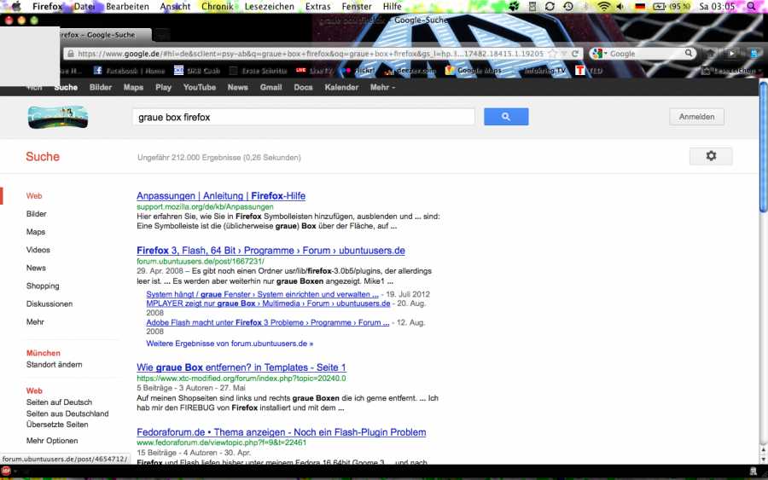
Task: Open the Time Machine menu bar icon
Action: 568,6
